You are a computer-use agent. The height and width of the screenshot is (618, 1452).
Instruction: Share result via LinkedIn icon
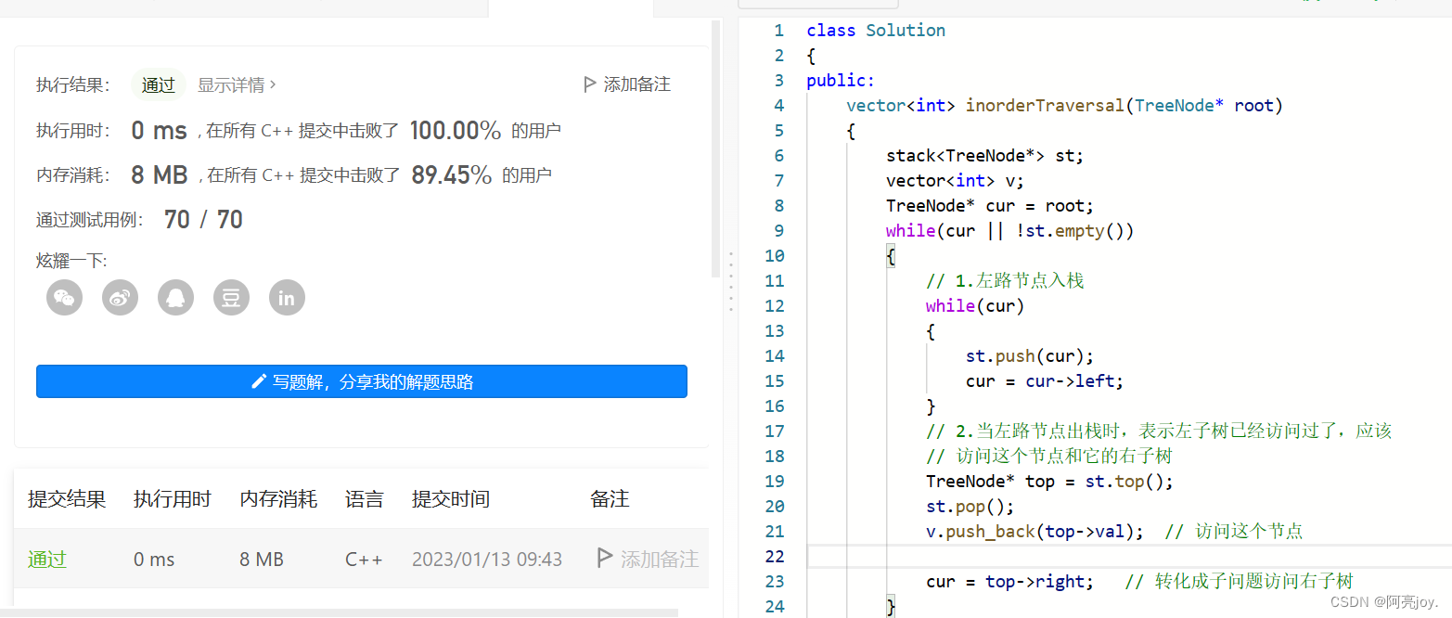pyautogui.click(x=287, y=298)
